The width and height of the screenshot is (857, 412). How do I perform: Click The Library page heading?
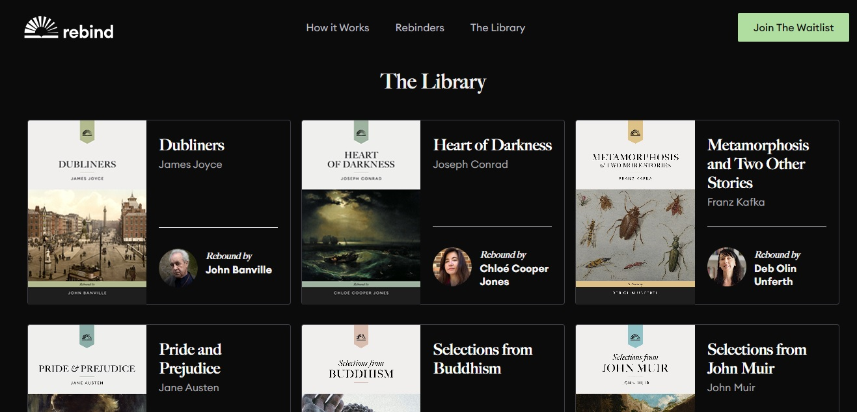pos(433,81)
